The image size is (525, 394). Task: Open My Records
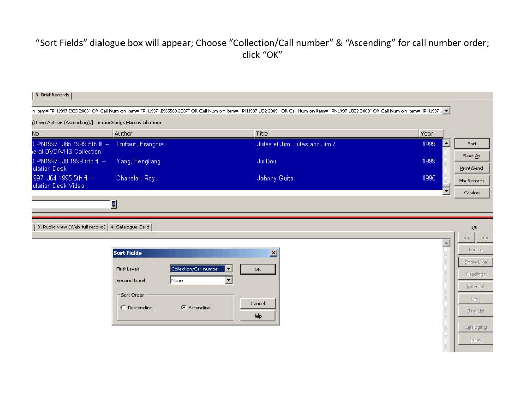point(472,181)
